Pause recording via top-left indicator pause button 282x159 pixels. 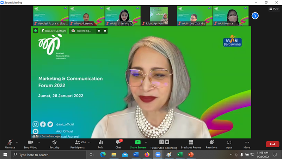[x=99, y=31]
